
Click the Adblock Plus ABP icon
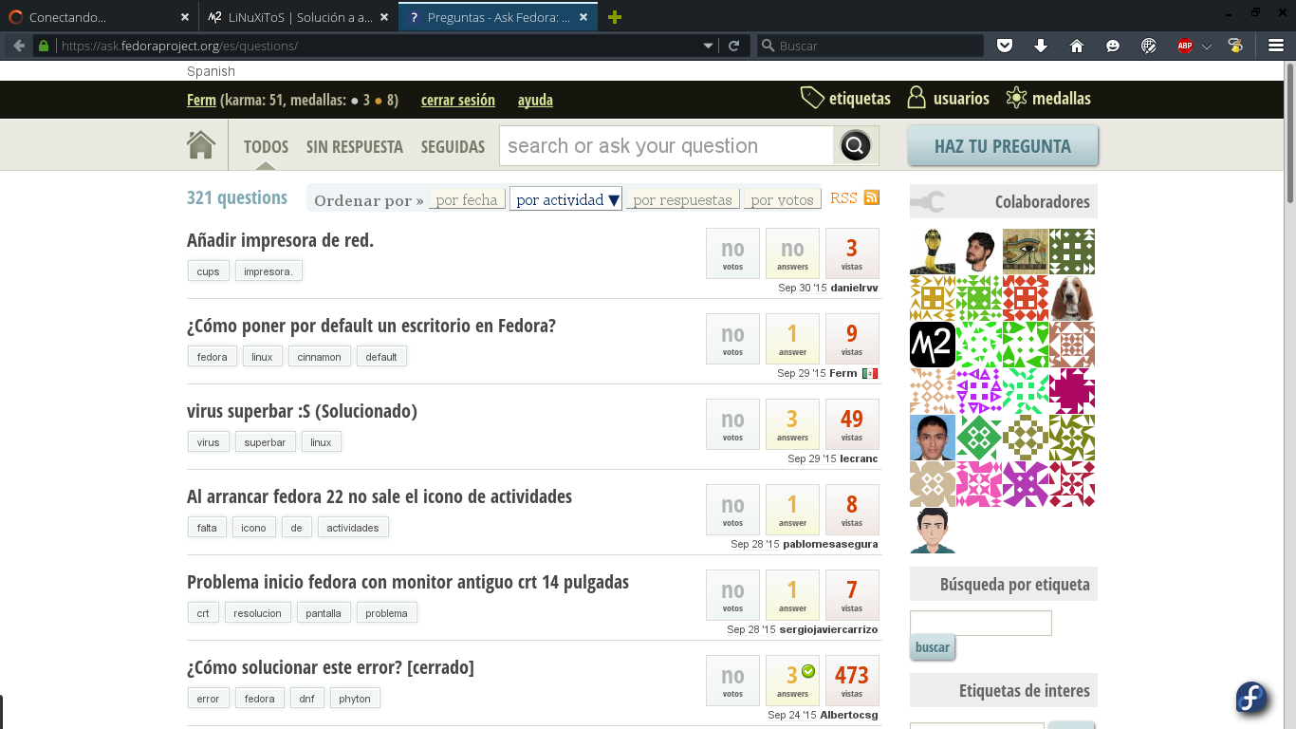coord(1185,46)
